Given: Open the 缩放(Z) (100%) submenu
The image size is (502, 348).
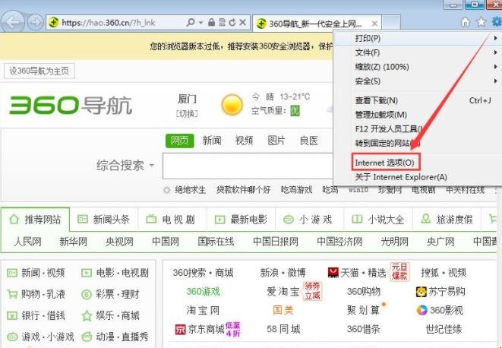Looking at the screenshot, I should (x=418, y=67).
